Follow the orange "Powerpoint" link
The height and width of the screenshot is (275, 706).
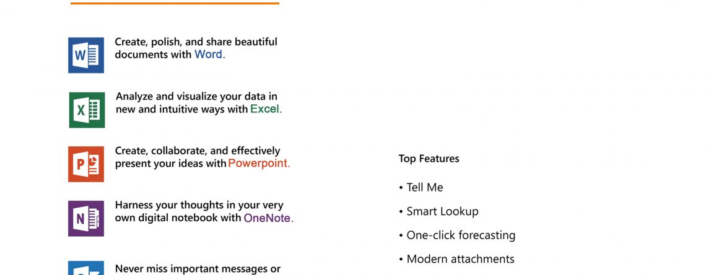(259, 164)
